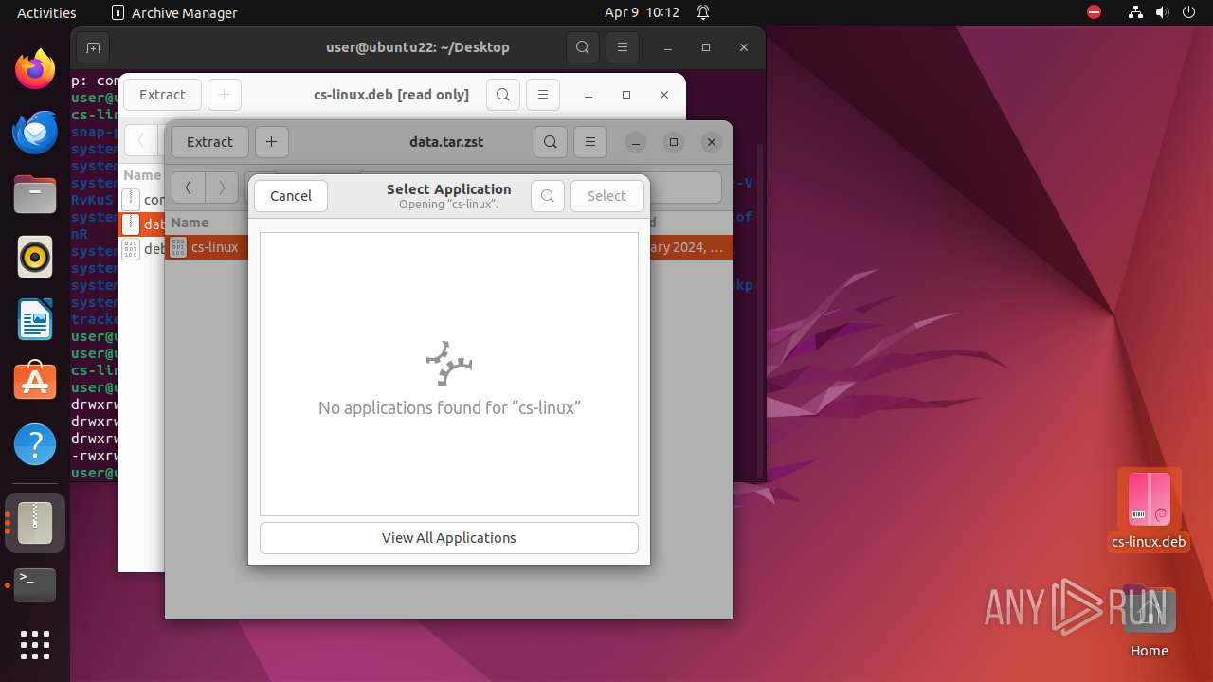
Task: Open hamburger menu in data.tar.zst window
Action: pos(590,142)
